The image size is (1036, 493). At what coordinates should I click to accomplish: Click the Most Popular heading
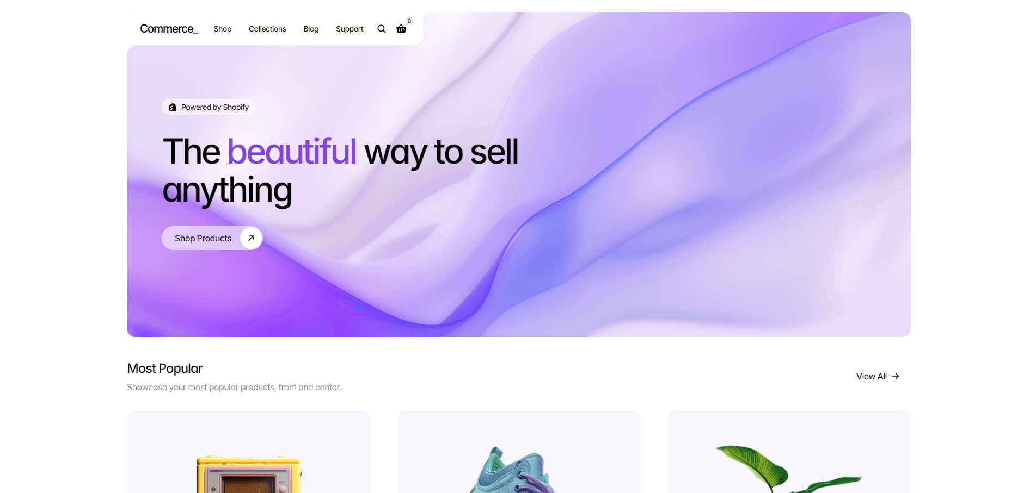[x=164, y=369]
